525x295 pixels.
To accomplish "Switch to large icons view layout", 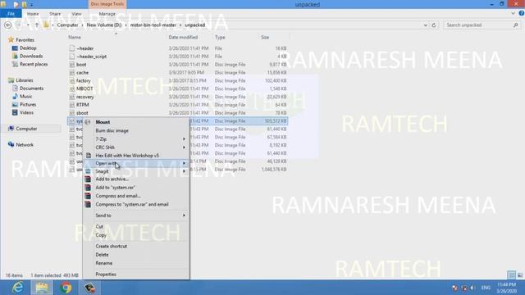I will pyautogui.click(x=520, y=275).
